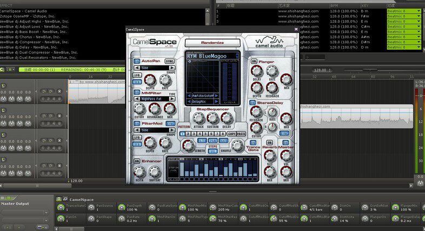Toggle the Reverb ON switch
This screenshot has height=231, width=425.
[269, 143]
